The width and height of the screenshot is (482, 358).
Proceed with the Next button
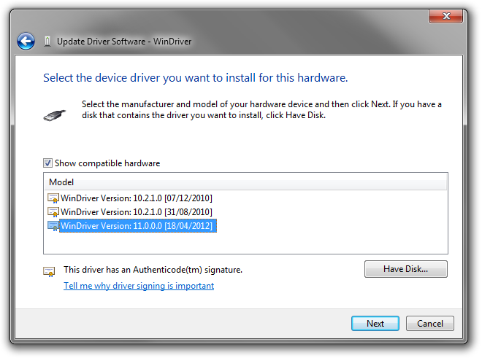[x=375, y=324]
